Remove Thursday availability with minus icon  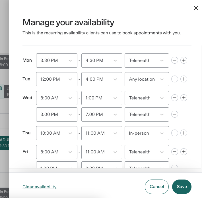tap(175, 133)
